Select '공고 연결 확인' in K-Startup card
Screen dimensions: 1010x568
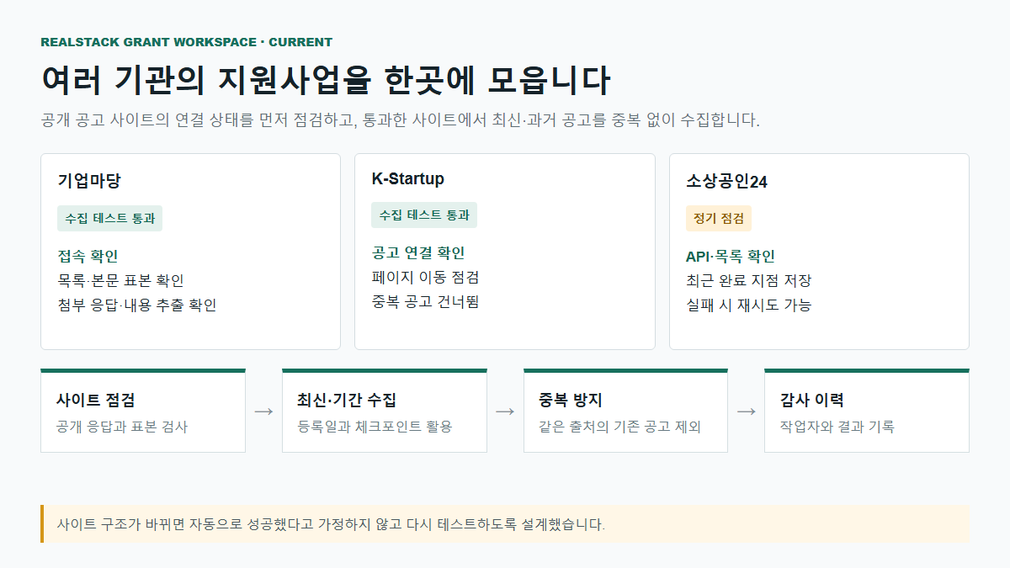418,253
